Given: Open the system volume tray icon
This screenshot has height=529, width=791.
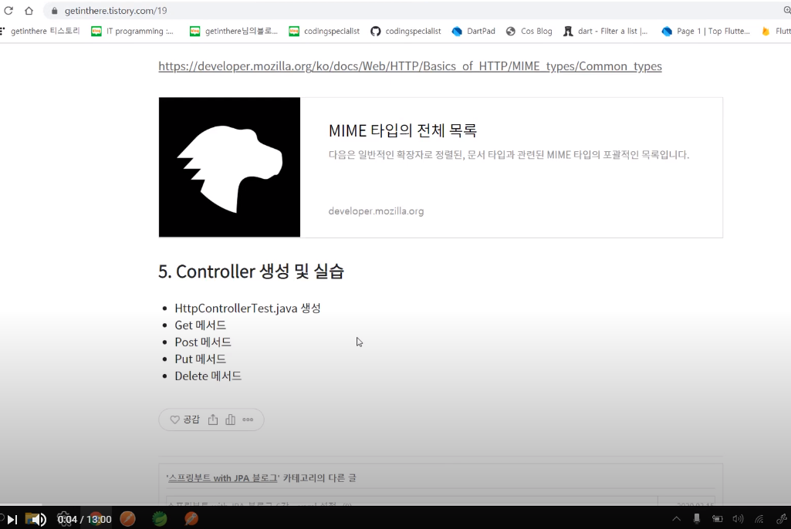Looking at the screenshot, I should pos(738,519).
